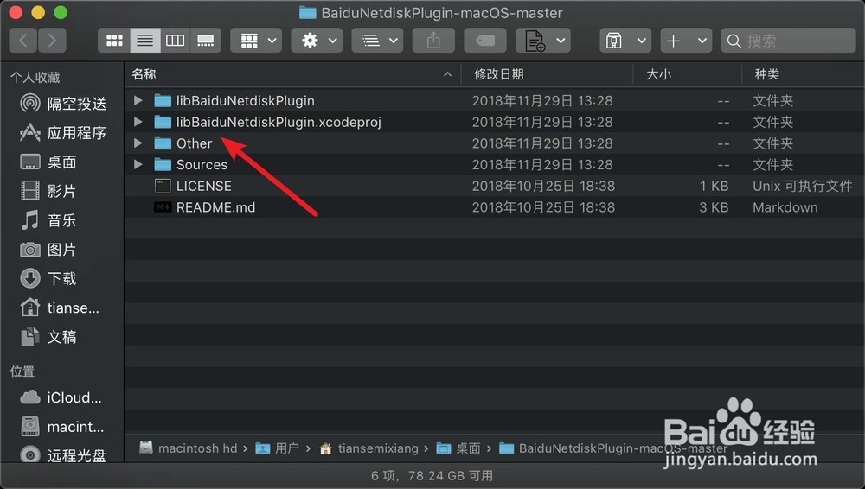The width and height of the screenshot is (865, 489).
Task: Click the '6 项, 78.24 GB 可用' status text
Action: [432, 475]
